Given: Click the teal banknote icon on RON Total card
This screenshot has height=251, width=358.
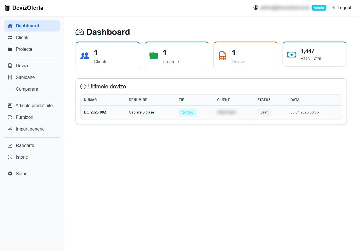Looking at the screenshot, I should point(292,54).
